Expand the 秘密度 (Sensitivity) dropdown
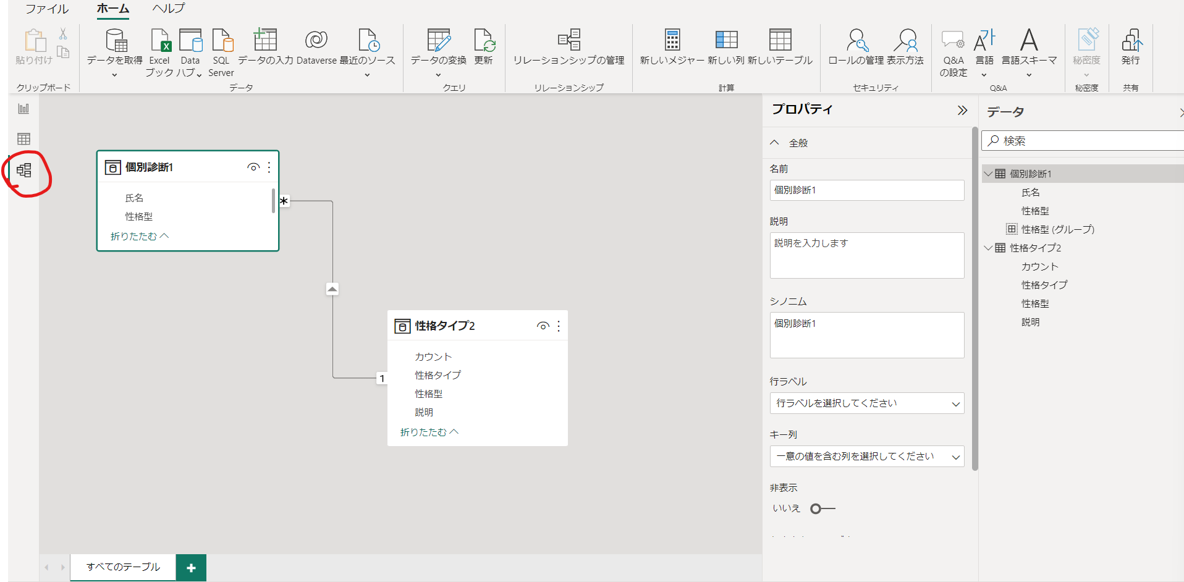The image size is (1184, 582). coord(1086,74)
